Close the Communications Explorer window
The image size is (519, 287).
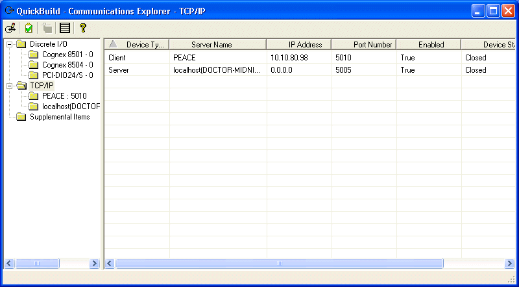coord(508,11)
